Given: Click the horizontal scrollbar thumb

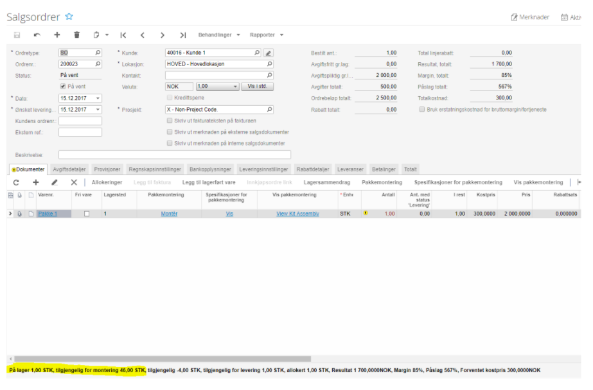Looking at the screenshot, I should click(163, 359).
